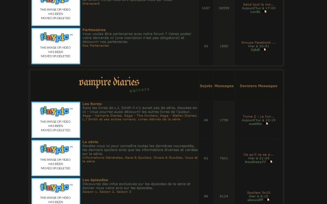
Task: Click timestamp 'Hier à 20:51'
Action: click(x=258, y=46)
